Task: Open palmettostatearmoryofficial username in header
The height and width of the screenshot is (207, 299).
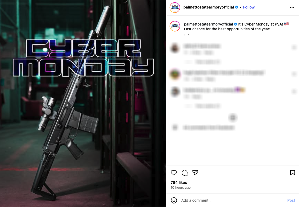Action: tap(208, 7)
